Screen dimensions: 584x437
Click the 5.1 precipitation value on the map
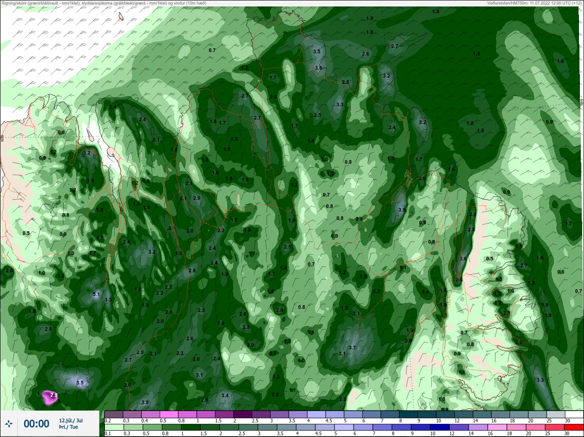coord(96,294)
